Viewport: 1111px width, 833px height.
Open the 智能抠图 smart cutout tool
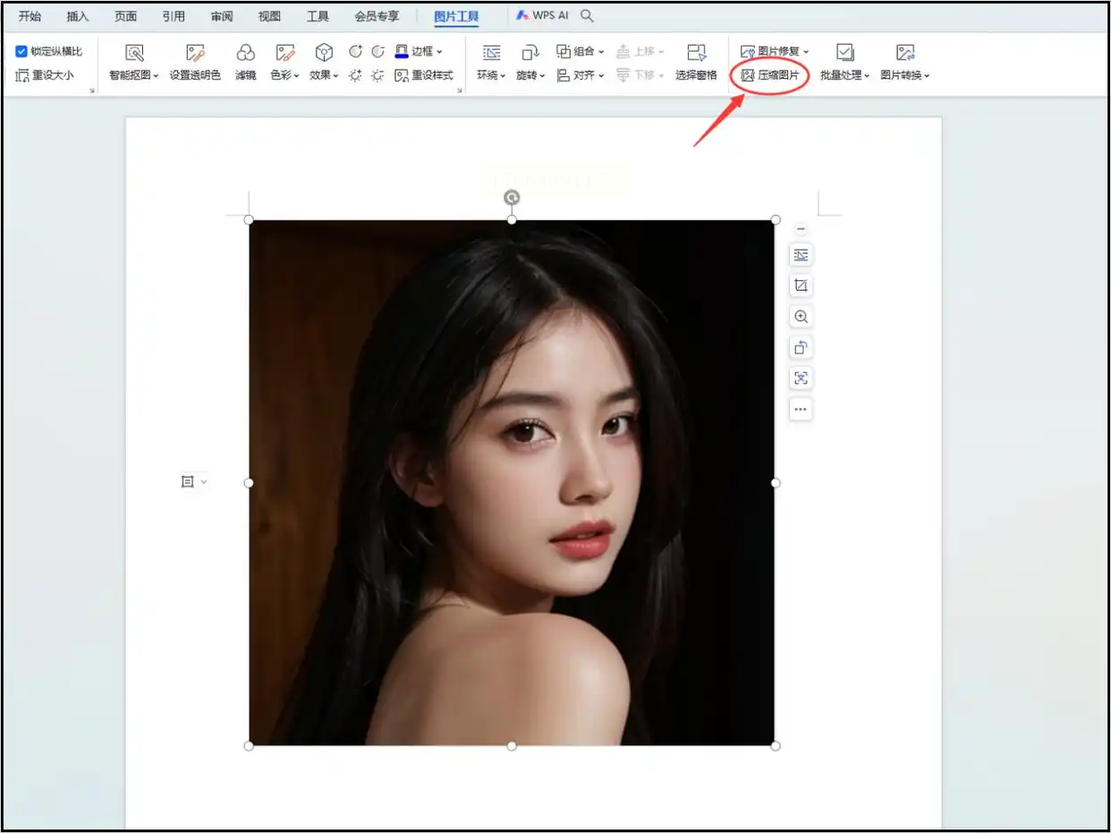click(x=133, y=63)
